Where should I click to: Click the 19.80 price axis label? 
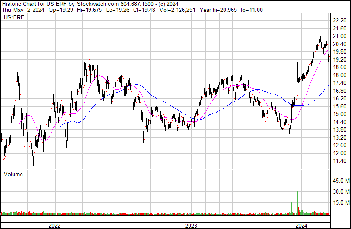click(x=340, y=52)
